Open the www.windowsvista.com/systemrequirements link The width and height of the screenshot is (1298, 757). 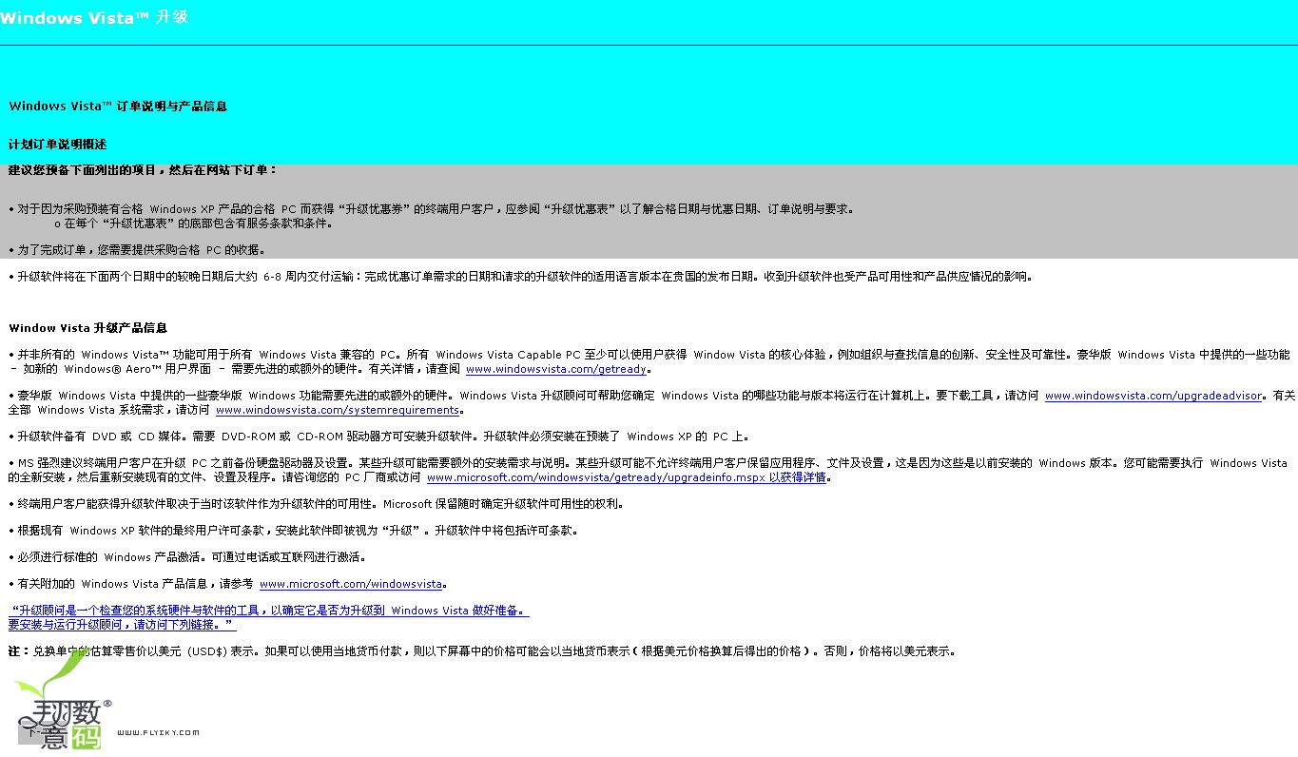338,410
